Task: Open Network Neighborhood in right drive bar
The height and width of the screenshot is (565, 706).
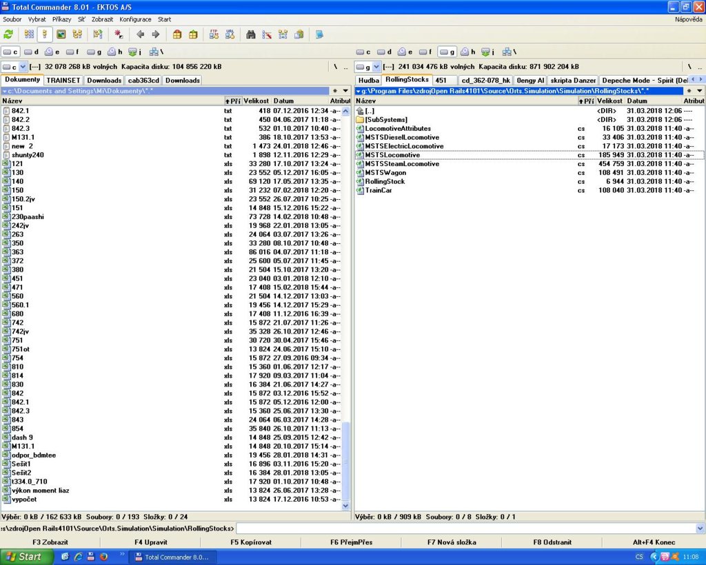Action: coord(510,52)
